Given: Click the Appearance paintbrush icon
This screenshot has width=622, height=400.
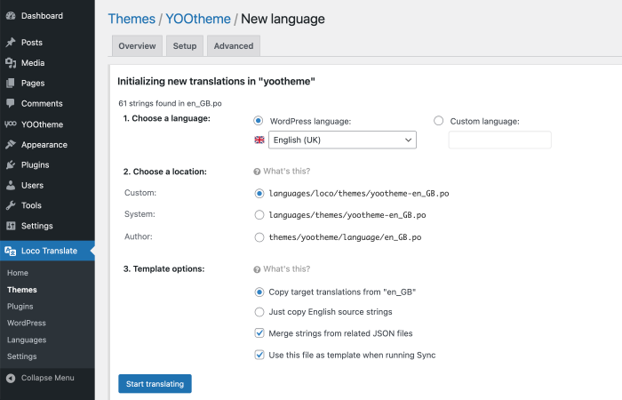Looking at the screenshot, I should pyautogui.click(x=11, y=144).
